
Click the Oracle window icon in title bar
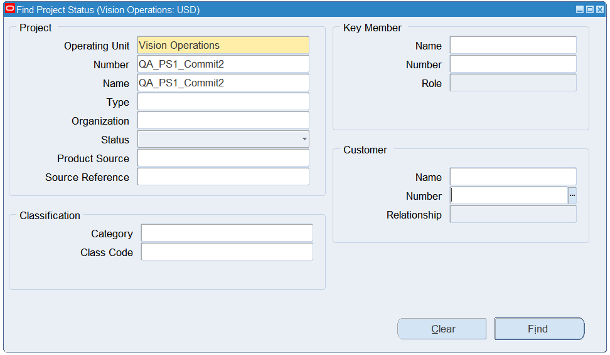click(9, 9)
